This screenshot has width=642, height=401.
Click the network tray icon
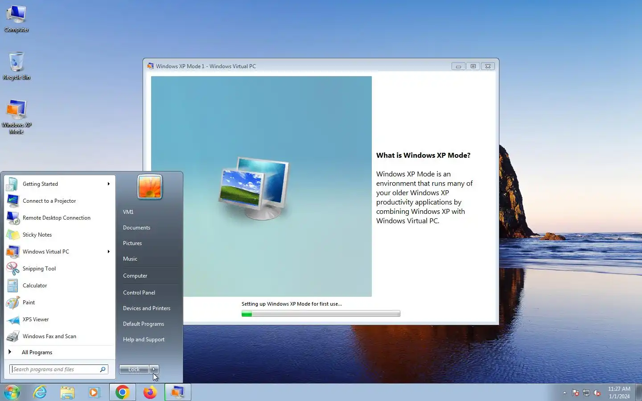(x=586, y=393)
